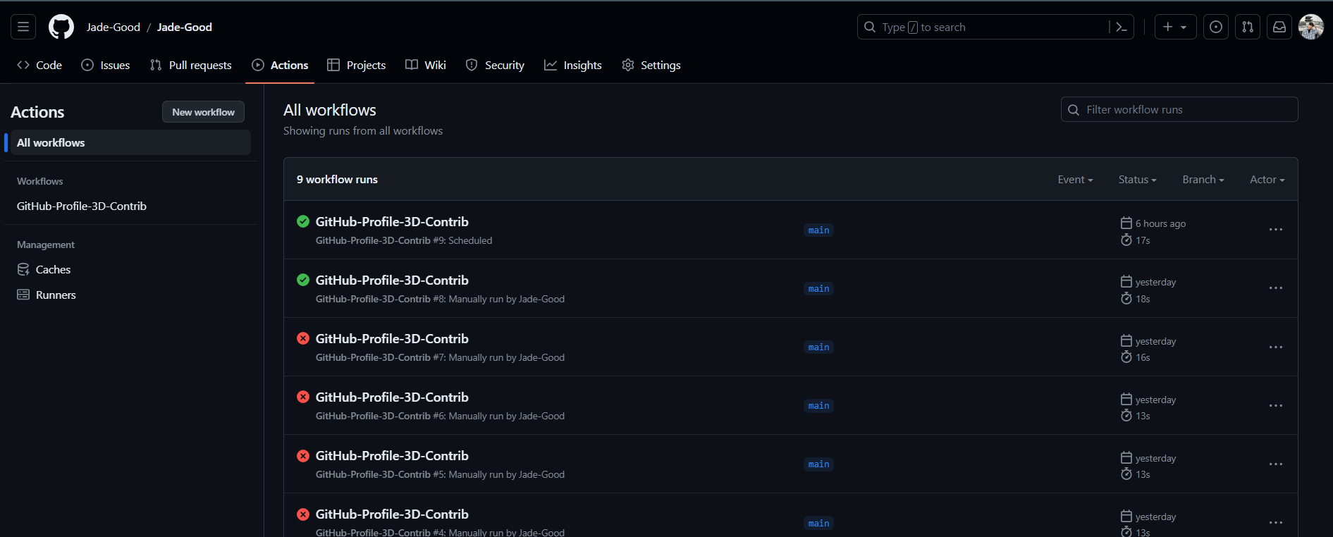Click the success status icon of run #8
This screenshot has height=537, width=1333.
click(x=303, y=280)
